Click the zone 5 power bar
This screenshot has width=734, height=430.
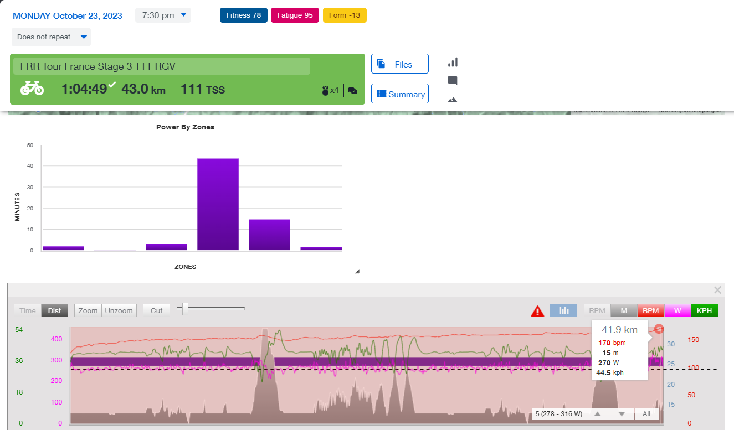269,235
